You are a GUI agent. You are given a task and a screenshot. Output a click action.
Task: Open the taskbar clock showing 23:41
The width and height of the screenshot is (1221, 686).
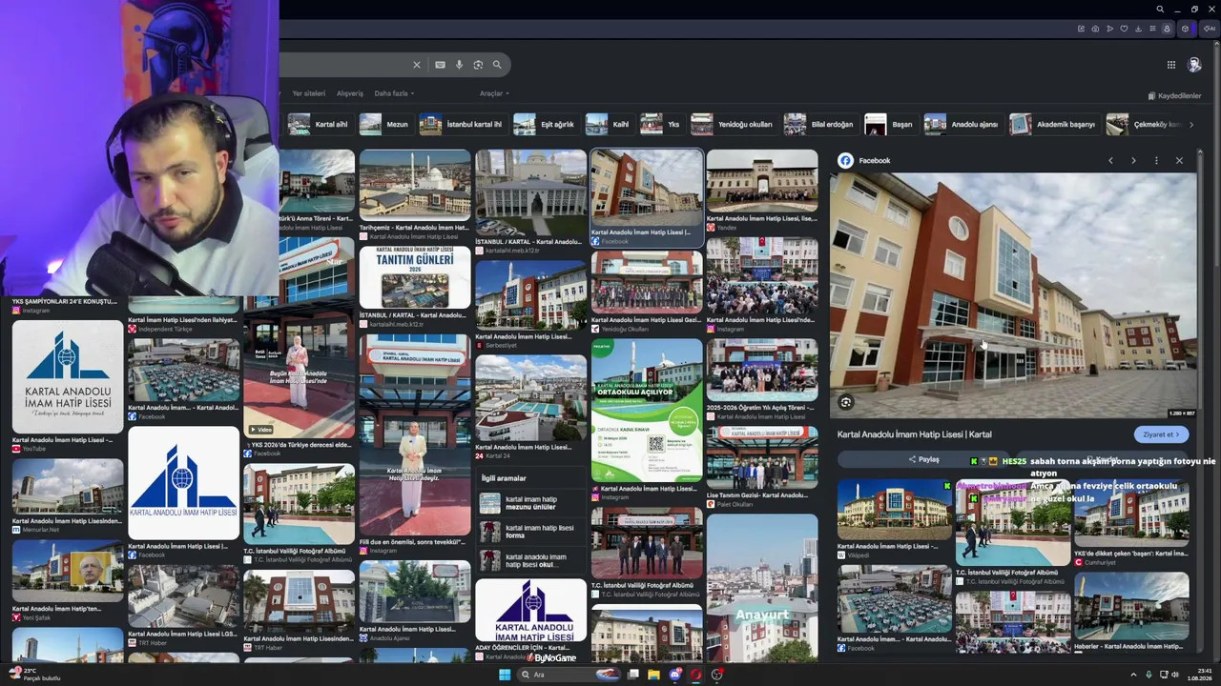pyautogui.click(x=1200, y=675)
